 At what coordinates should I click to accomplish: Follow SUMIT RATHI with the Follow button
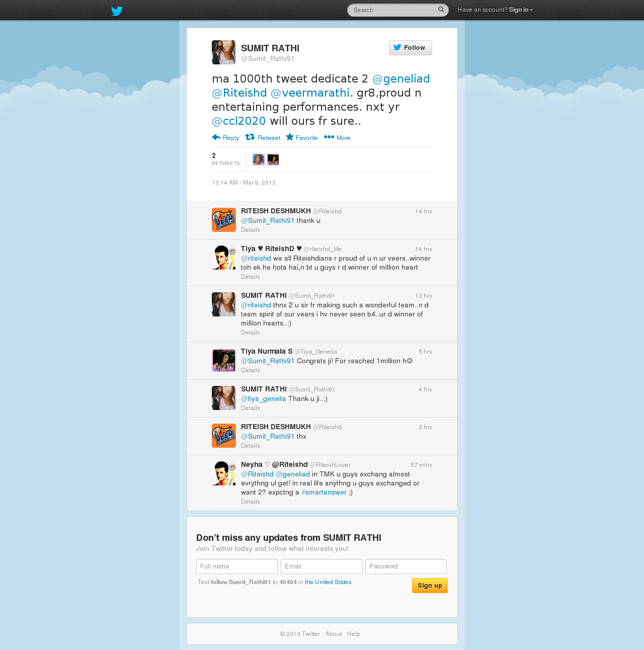(411, 48)
